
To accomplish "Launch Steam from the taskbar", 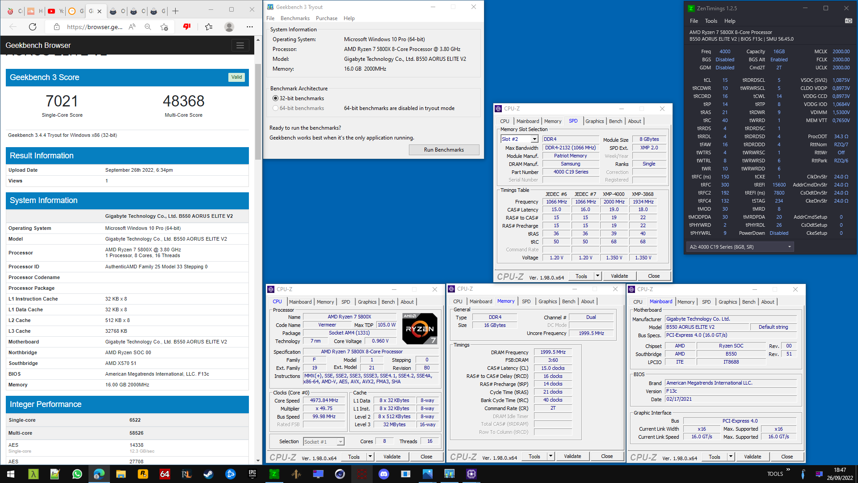I will pyautogui.click(x=208, y=474).
